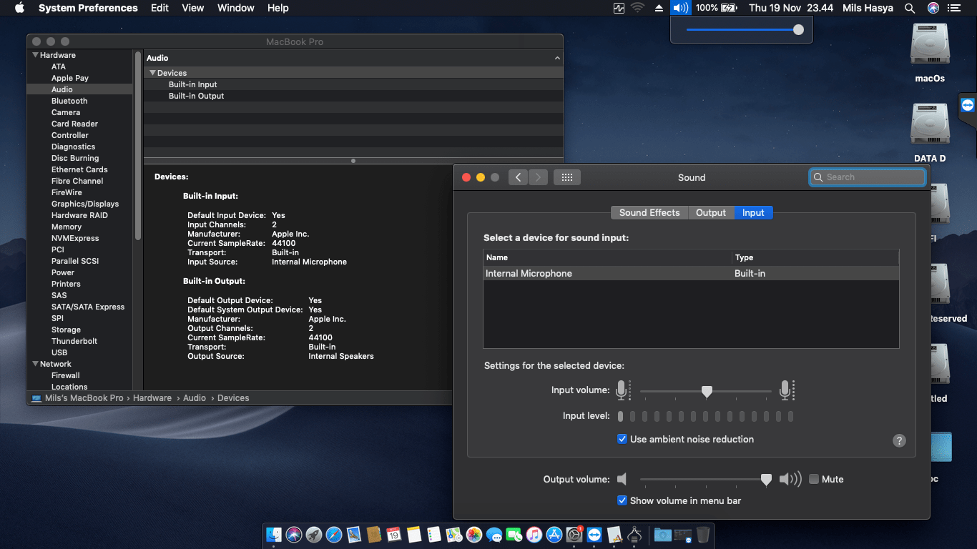
Task: Open the Window menu in the menu bar
Action: coord(235,8)
